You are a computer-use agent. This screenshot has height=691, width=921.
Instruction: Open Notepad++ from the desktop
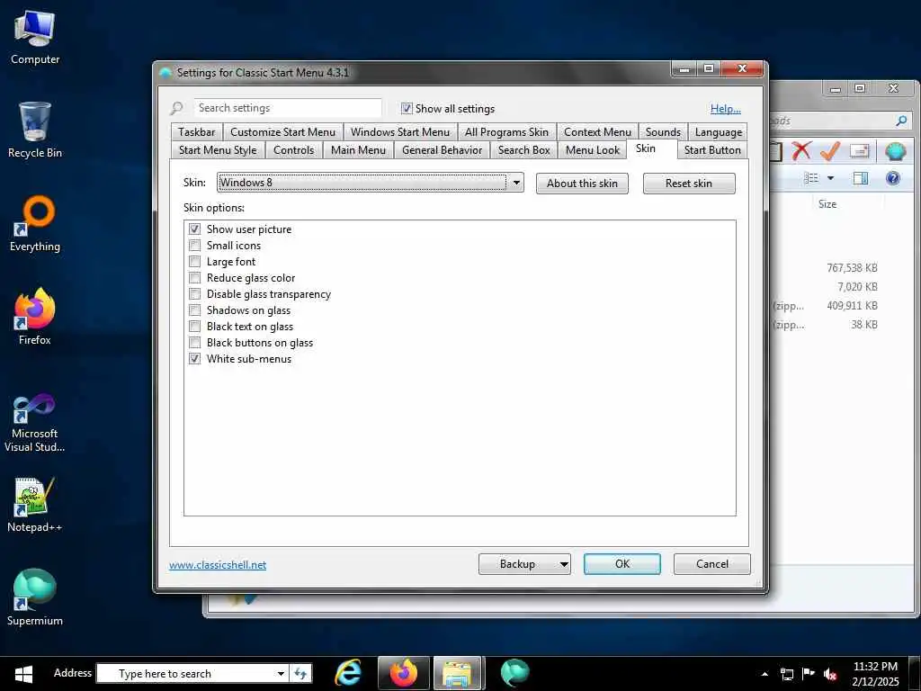[35, 506]
